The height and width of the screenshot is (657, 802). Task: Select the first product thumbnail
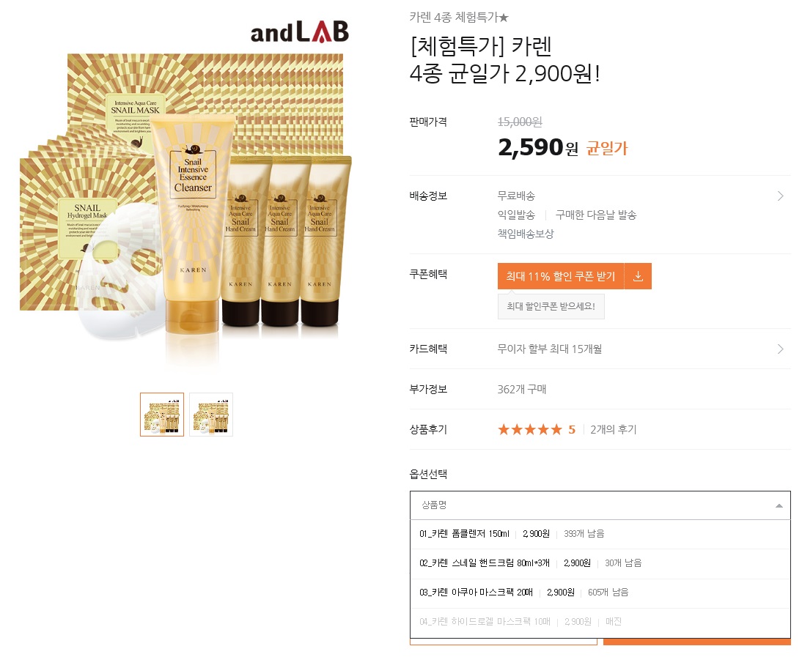click(162, 415)
